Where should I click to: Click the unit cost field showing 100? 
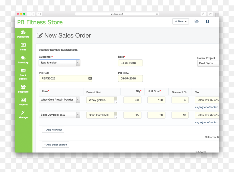(156, 100)
